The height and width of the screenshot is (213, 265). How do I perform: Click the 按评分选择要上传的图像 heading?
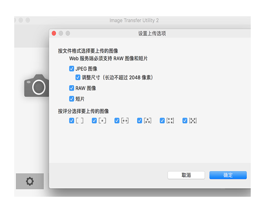click(x=83, y=111)
